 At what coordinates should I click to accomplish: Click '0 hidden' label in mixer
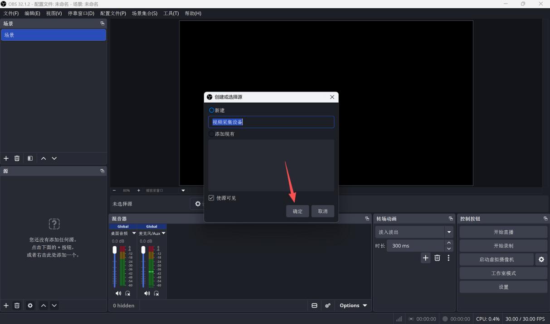coord(124,305)
